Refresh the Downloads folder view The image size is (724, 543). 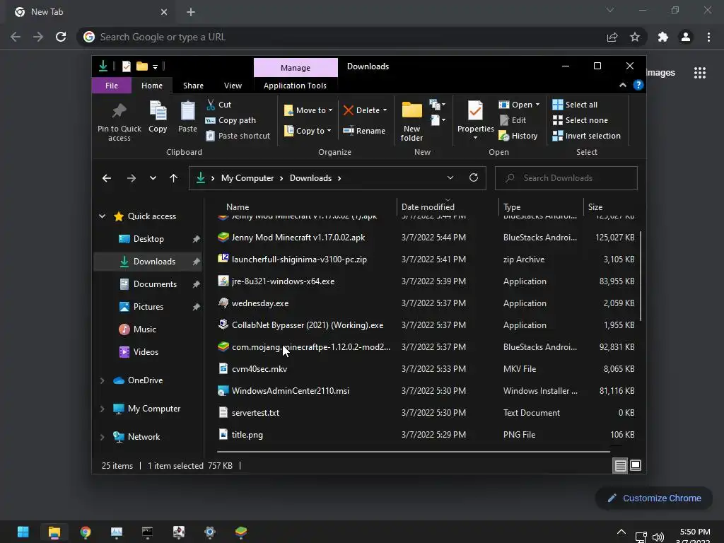click(474, 177)
